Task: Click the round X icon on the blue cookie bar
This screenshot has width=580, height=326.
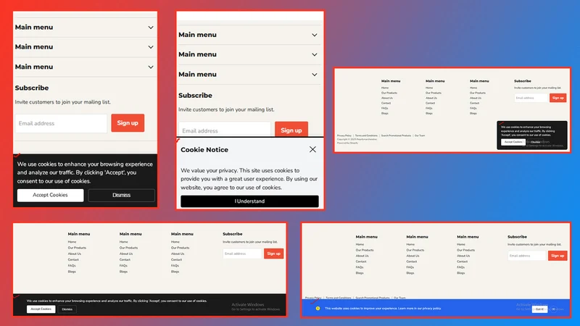Action: tap(553, 309)
